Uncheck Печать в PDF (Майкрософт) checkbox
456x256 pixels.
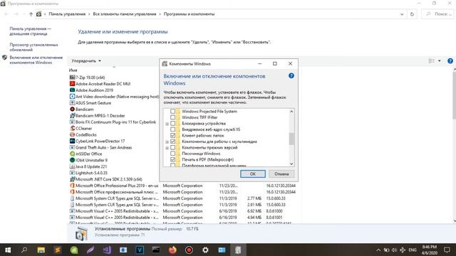click(172, 159)
